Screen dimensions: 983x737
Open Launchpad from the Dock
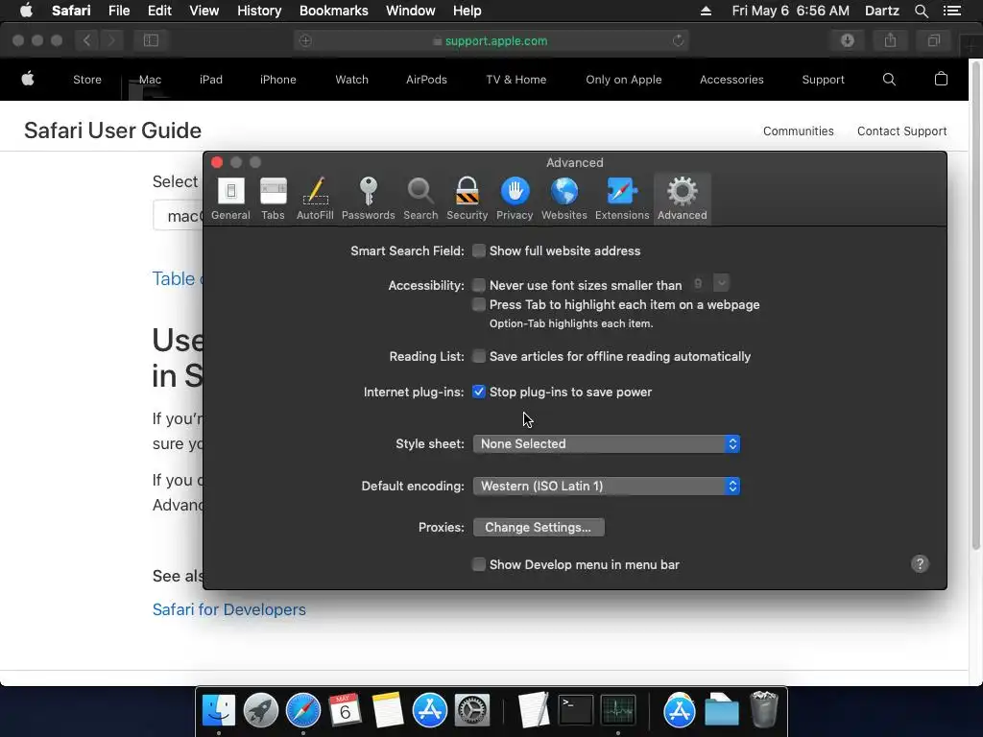tap(261, 710)
